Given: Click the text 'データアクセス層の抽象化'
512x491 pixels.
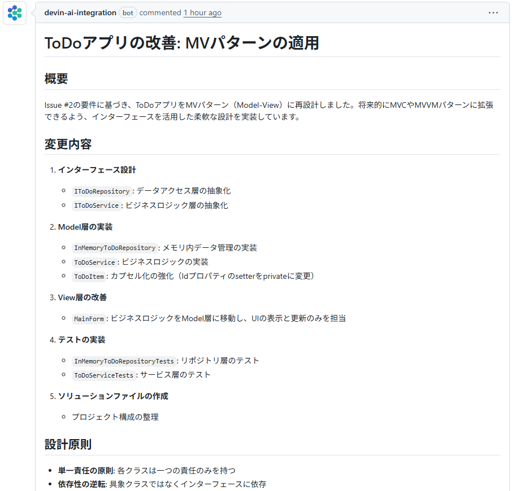Looking at the screenshot, I should coord(184,191).
